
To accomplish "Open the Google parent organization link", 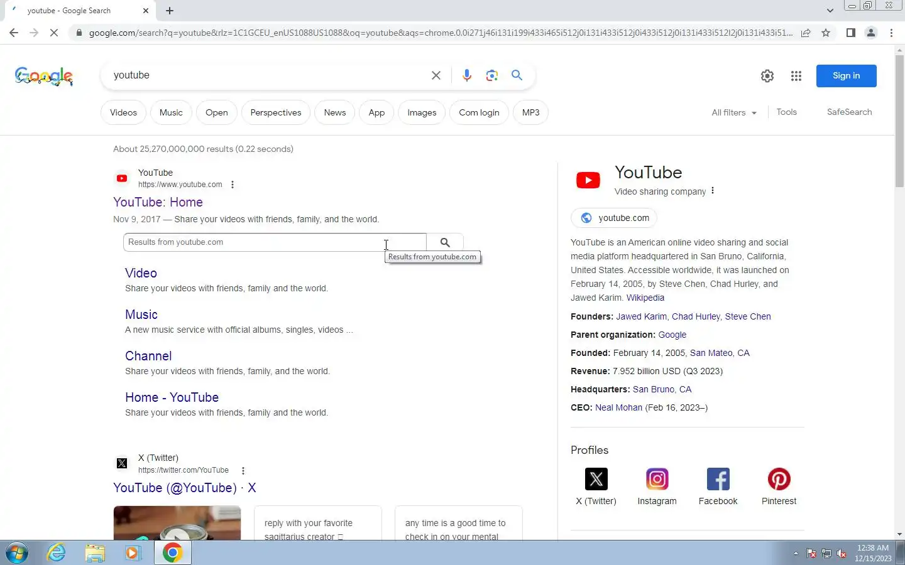I will click(672, 335).
